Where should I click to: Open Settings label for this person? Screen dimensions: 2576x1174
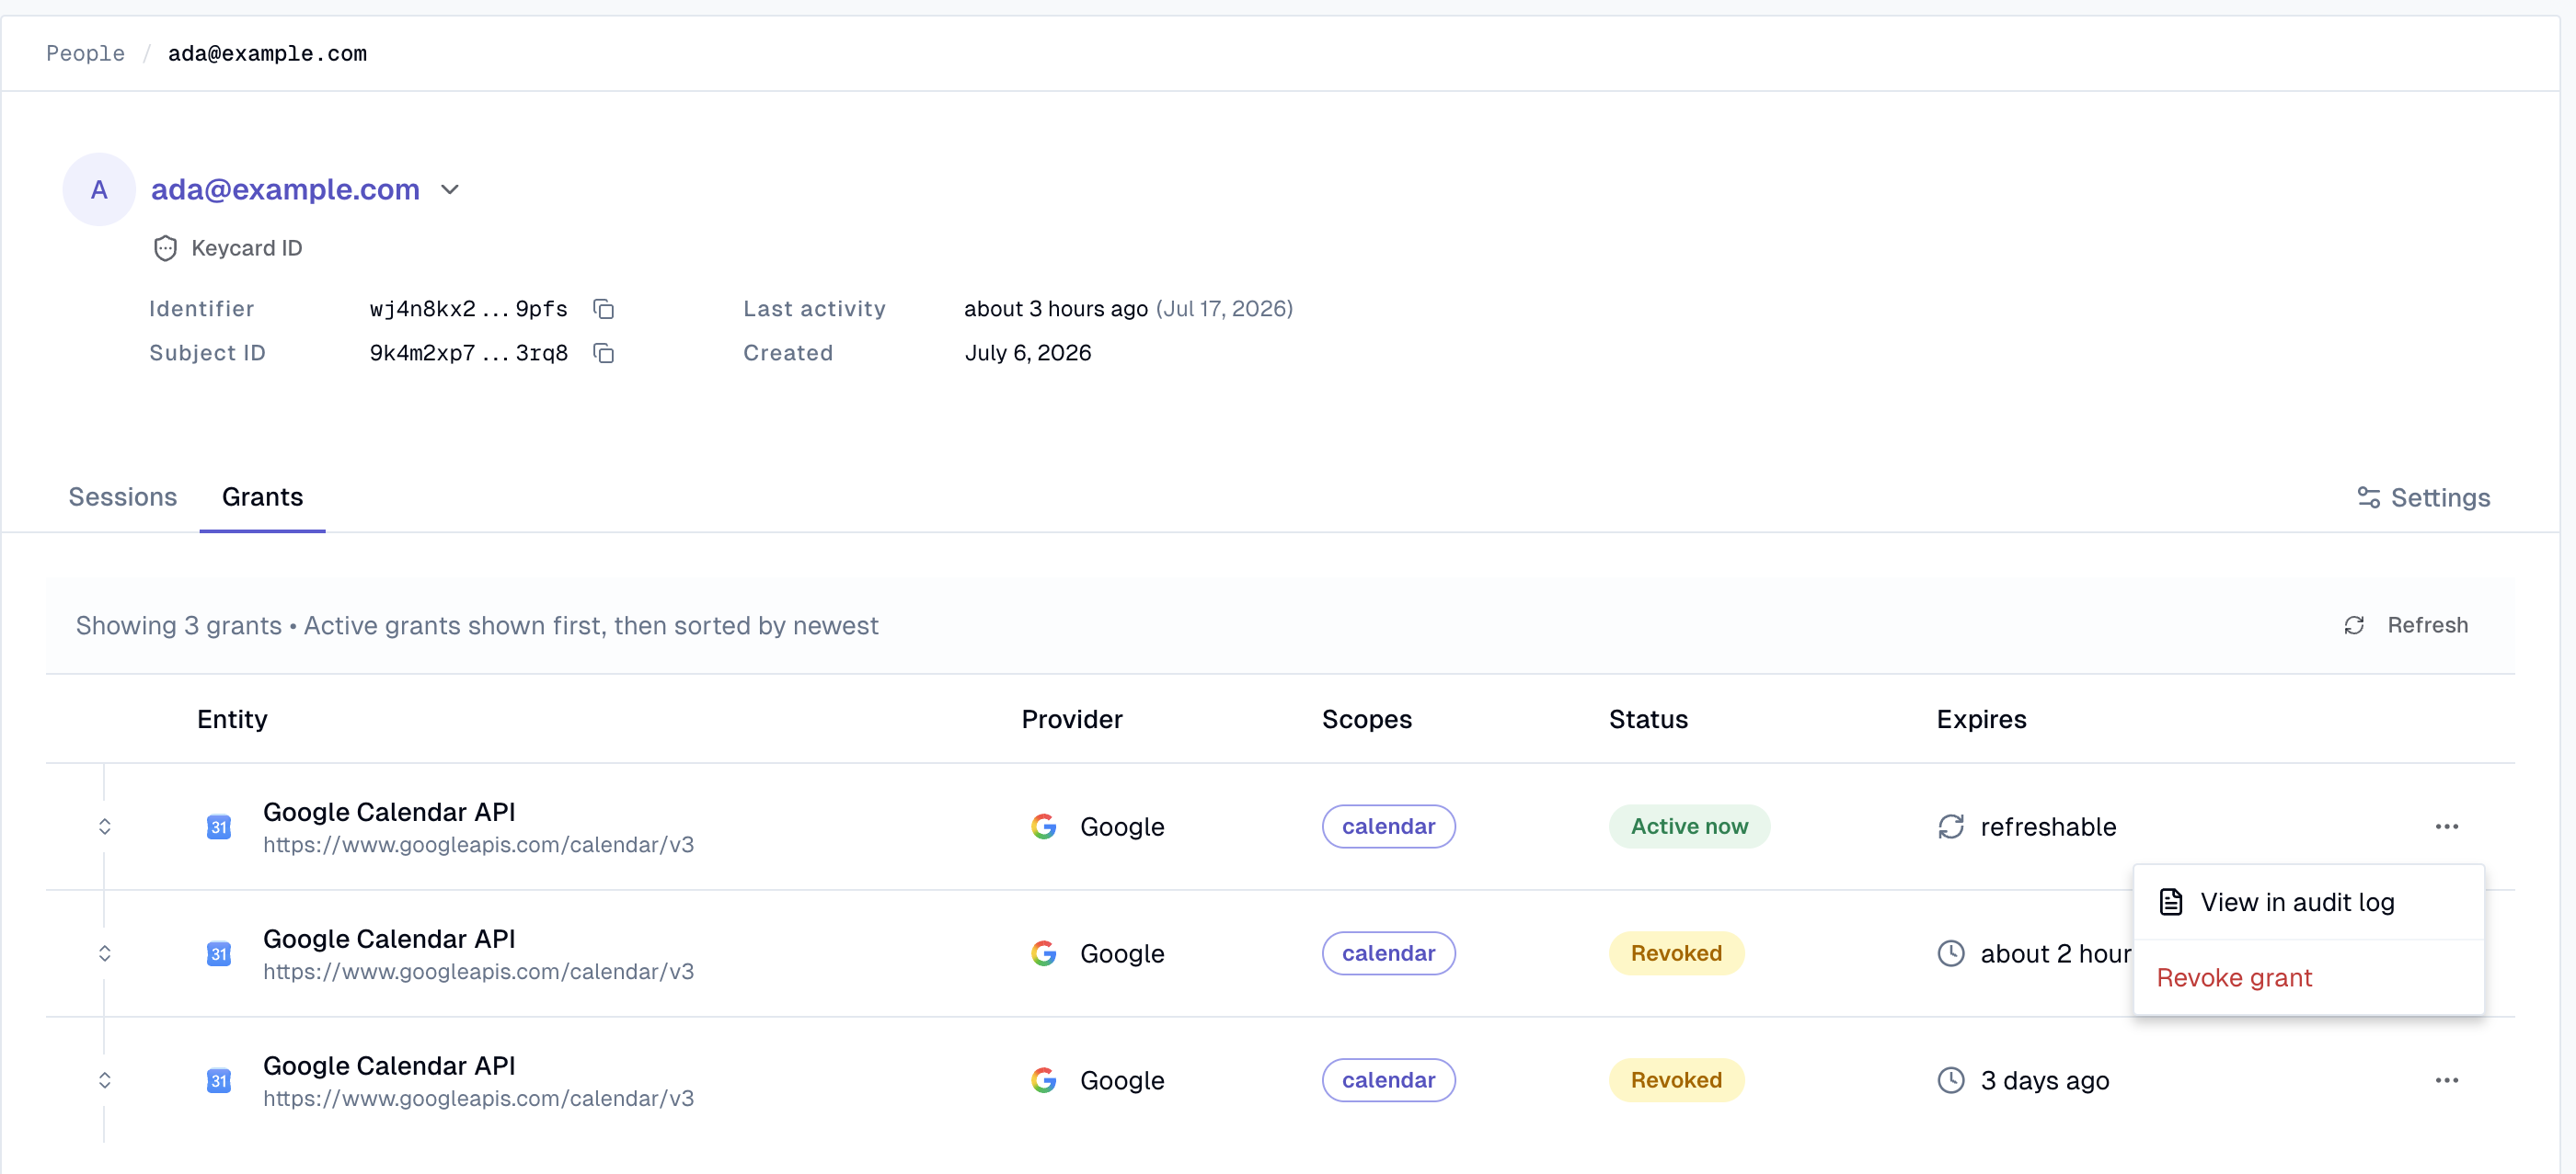[x=2440, y=497]
